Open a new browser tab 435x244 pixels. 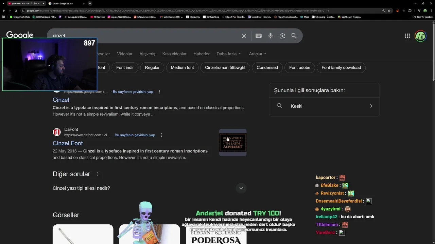(x=90, y=3)
